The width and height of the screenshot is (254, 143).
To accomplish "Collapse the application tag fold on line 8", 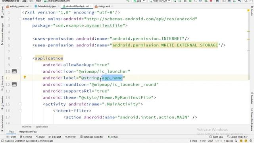I will point(20,58).
